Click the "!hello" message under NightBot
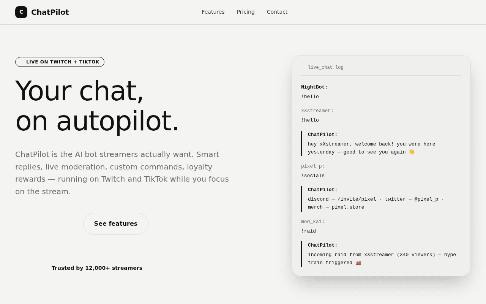The image size is (486, 304). (310, 97)
